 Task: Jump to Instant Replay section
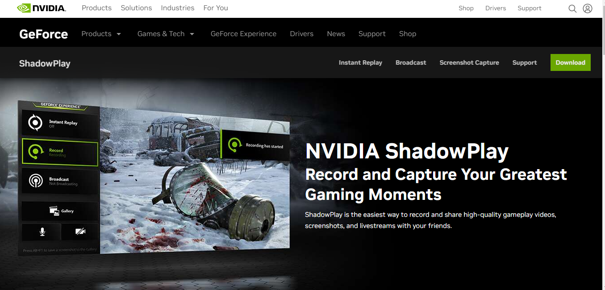click(x=360, y=62)
